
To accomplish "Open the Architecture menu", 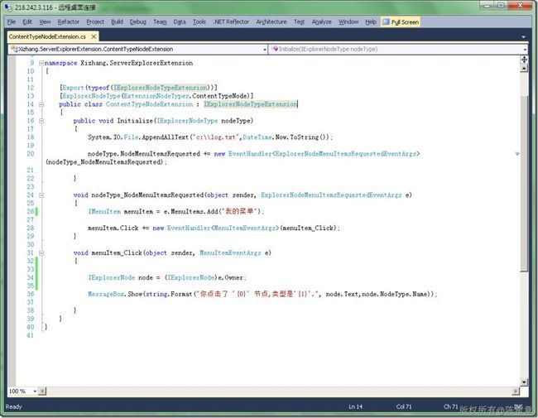I will pos(271,22).
